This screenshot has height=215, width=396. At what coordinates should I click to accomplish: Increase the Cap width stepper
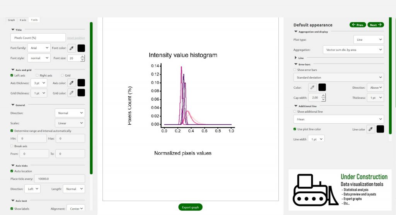point(323,96)
